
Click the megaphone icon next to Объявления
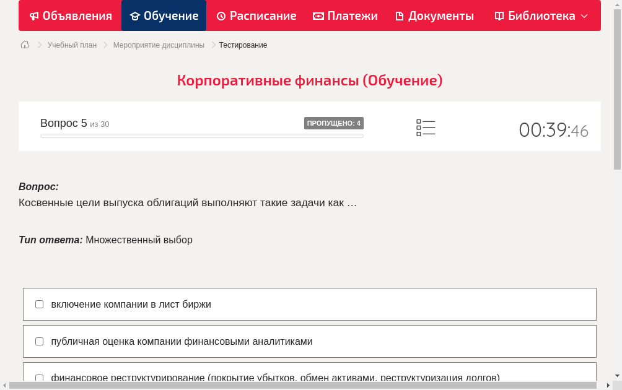coord(33,15)
